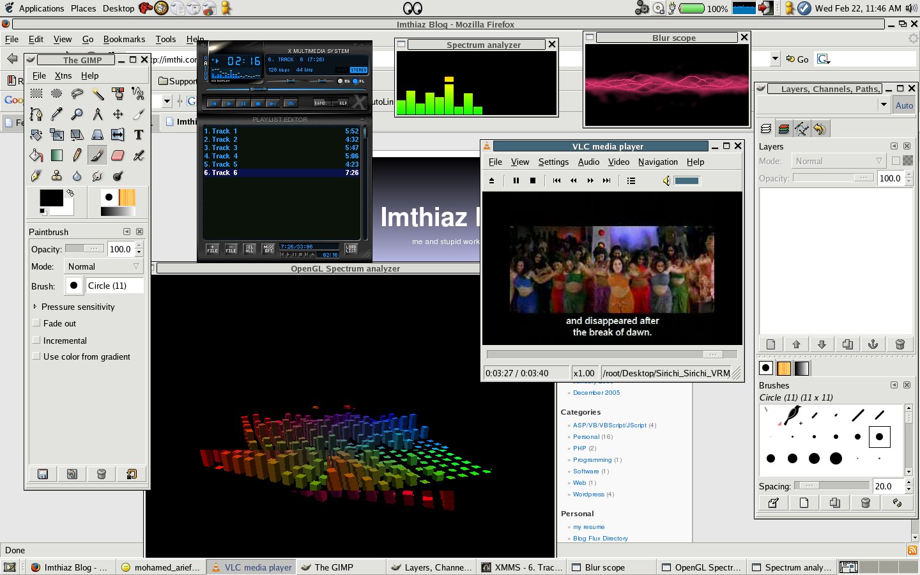920x575 pixels.
Task: Select the Dodge/Burn tool
Action: [118, 176]
